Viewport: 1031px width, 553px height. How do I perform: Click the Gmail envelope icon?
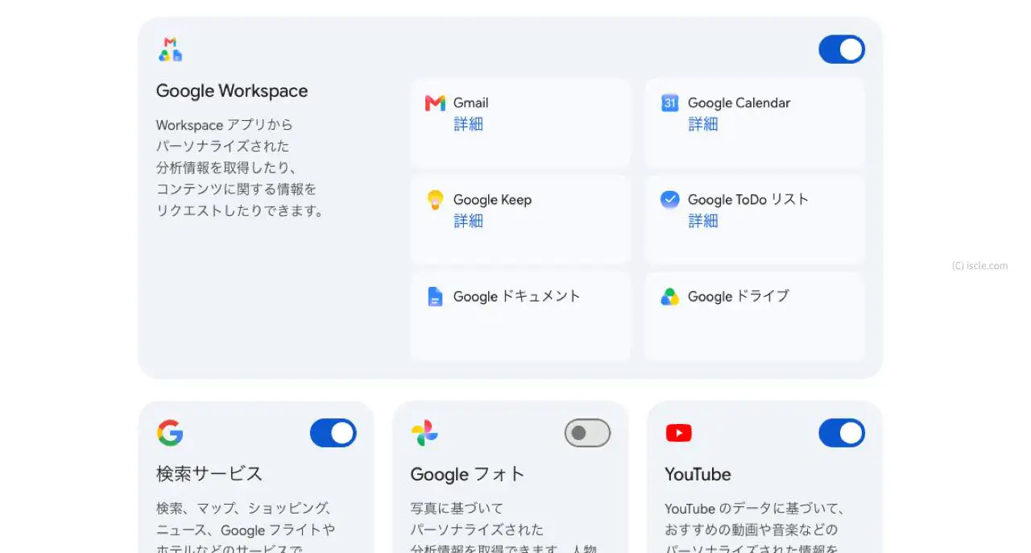435,103
